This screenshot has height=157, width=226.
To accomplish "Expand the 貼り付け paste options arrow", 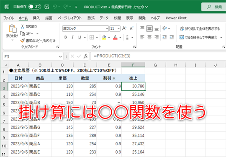I will (x=12, y=40).
